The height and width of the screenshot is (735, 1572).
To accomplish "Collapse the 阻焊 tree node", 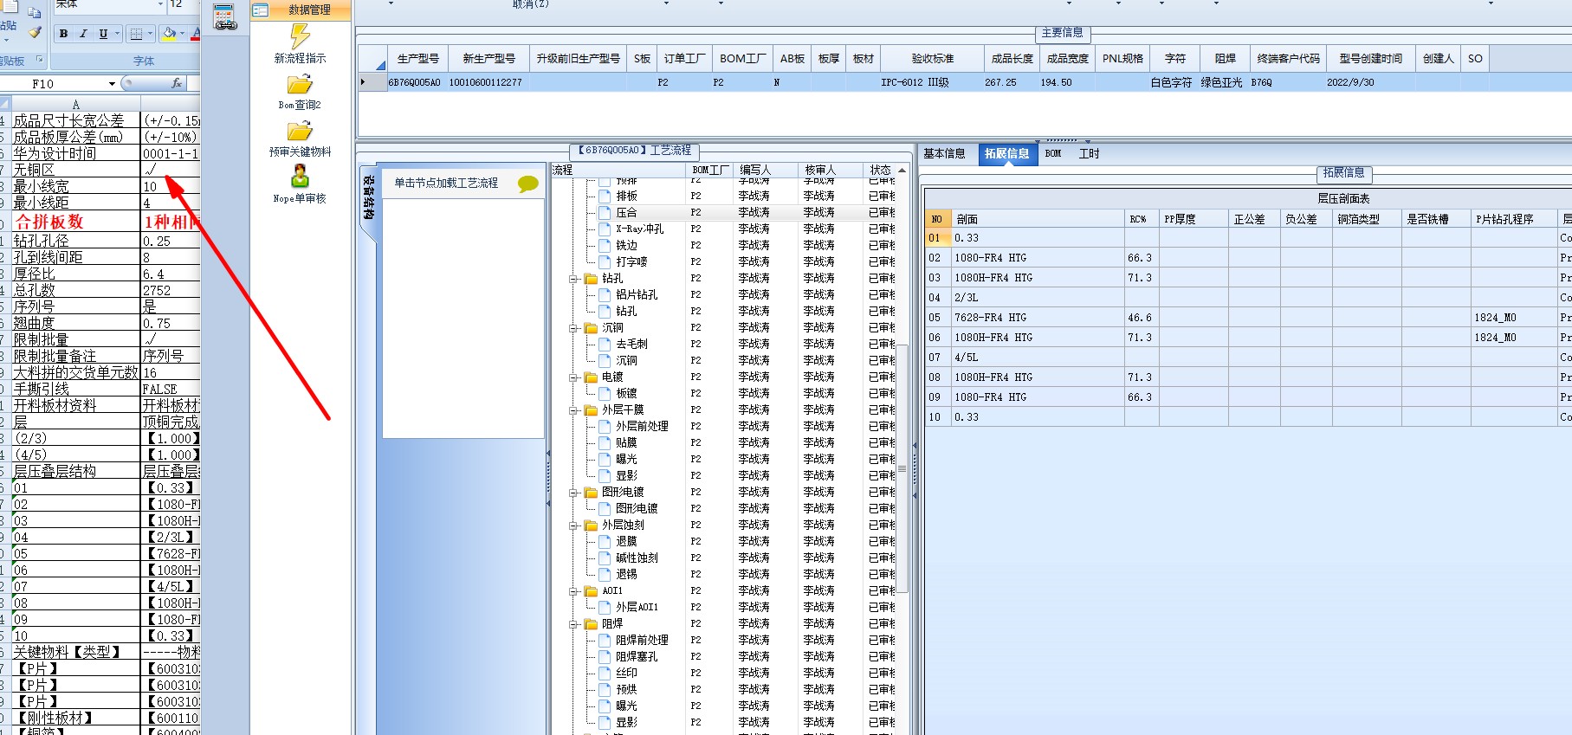I will point(573,624).
